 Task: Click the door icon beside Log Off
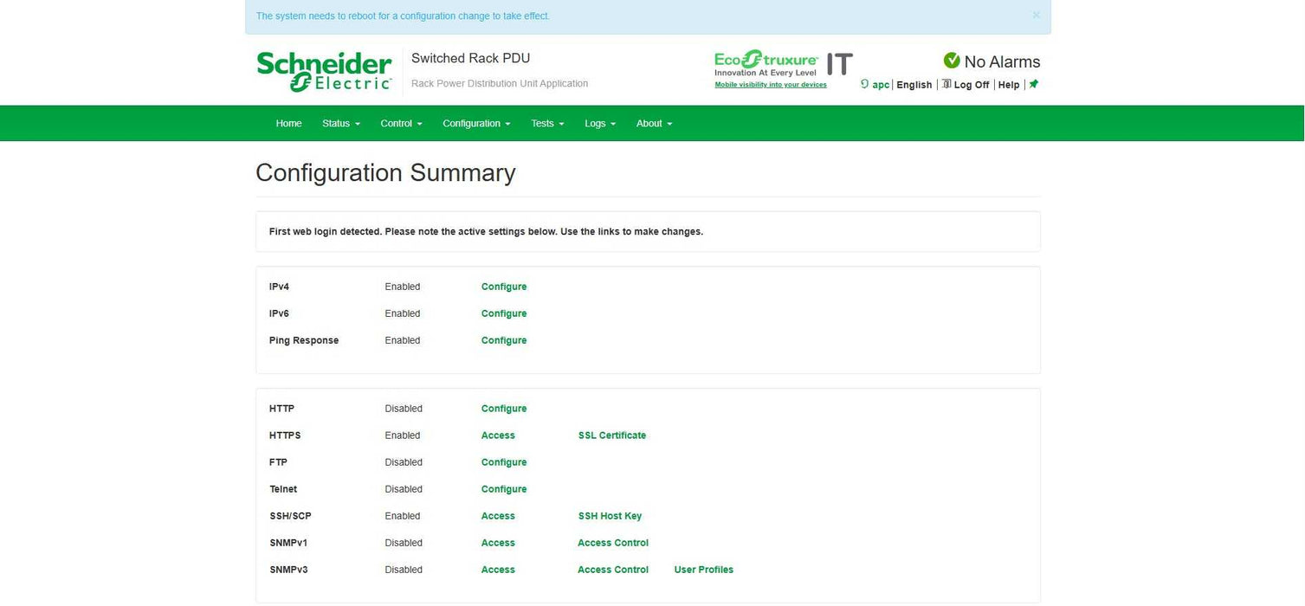(946, 84)
